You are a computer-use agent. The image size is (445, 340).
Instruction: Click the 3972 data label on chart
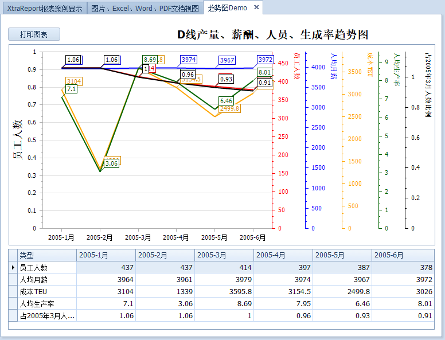(266, 60)
